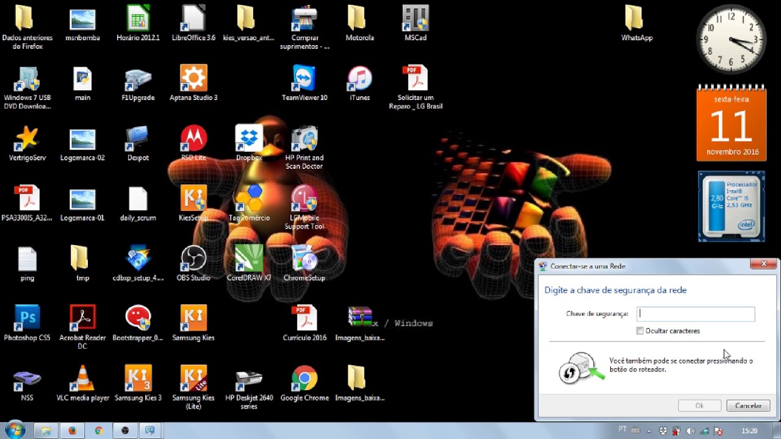781x439 pixels.
Task: Open the ChromeSetup installer icon
Action: [304, 263]
